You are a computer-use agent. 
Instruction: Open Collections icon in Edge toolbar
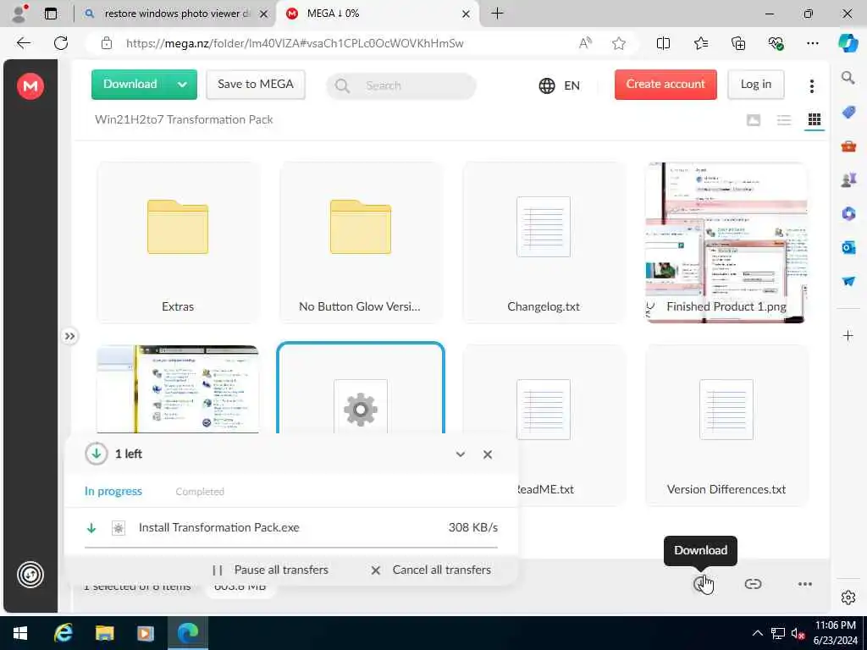738,43
